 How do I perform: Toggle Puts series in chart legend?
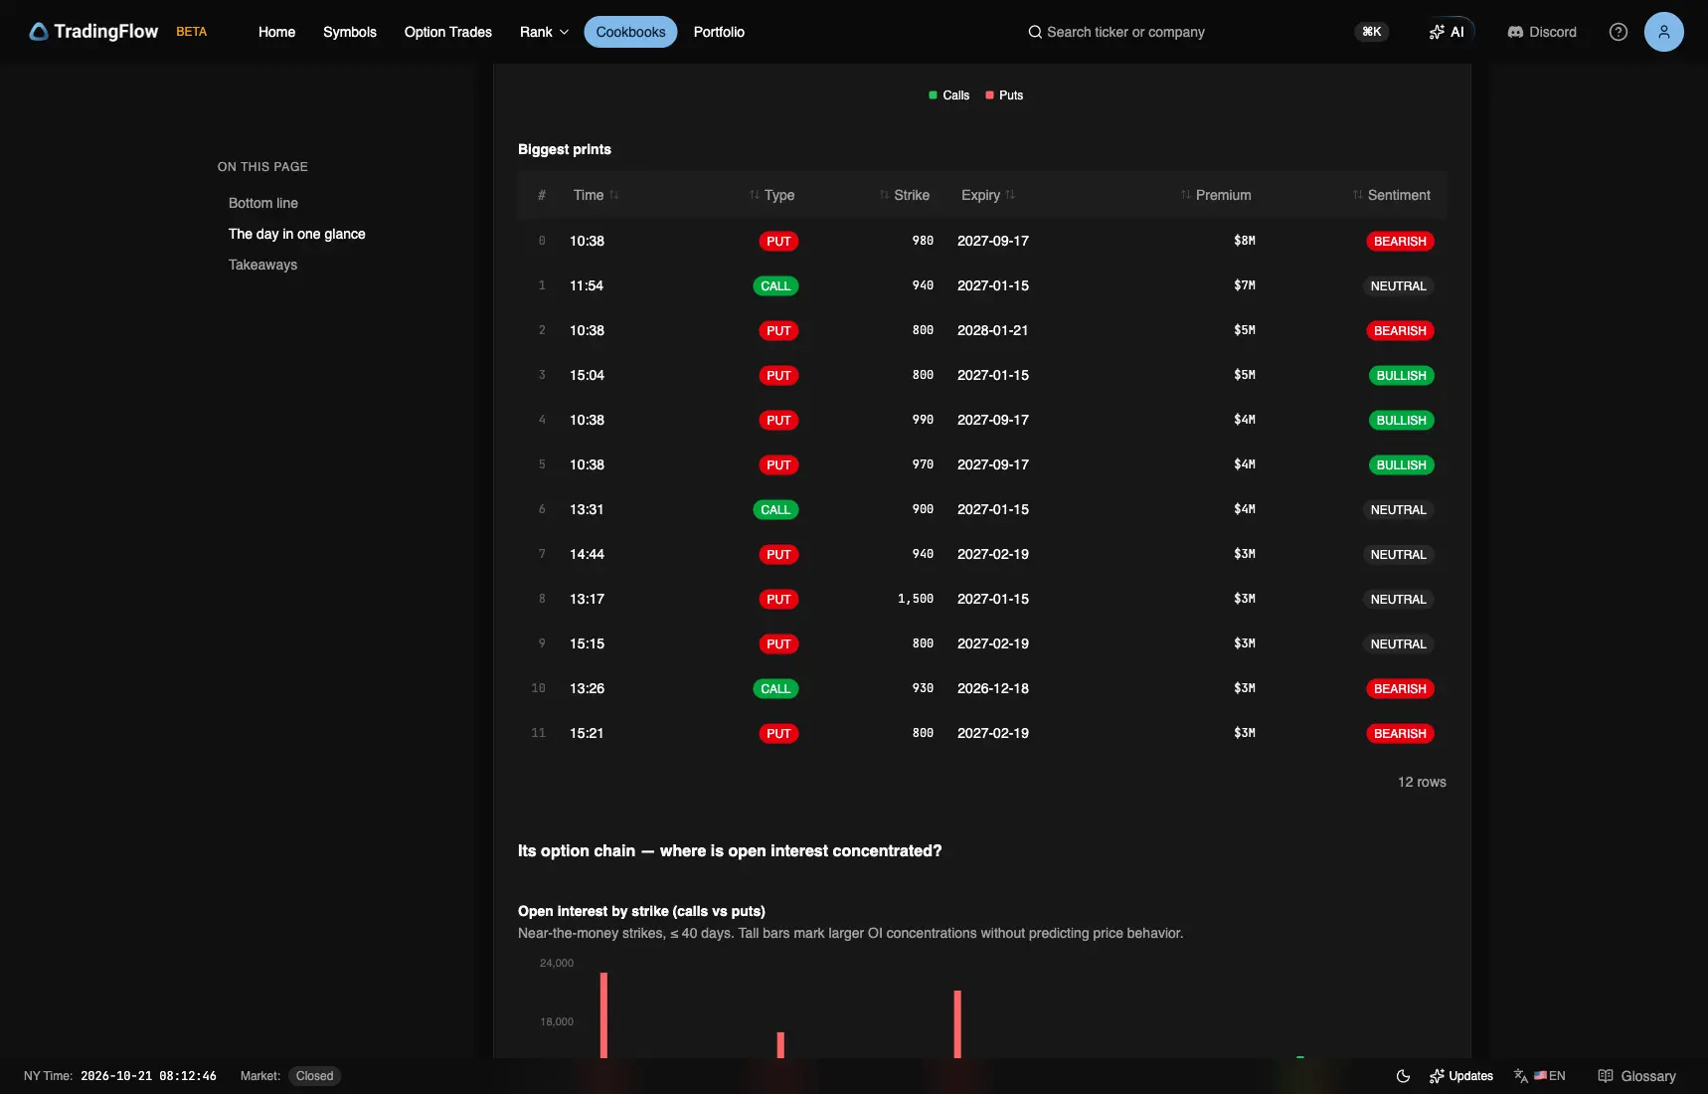[x=1004, y=95]
